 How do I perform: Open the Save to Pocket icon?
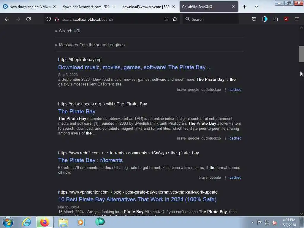click(254, 19)
